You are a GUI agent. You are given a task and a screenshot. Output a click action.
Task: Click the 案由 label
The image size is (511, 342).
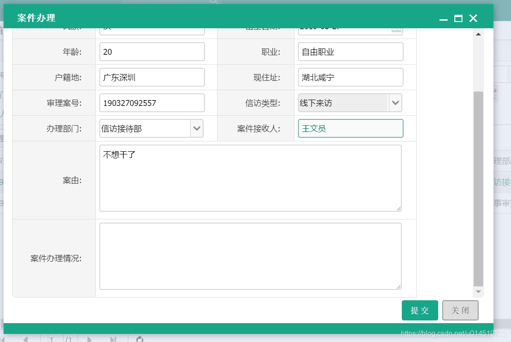[x=72, y=180]
